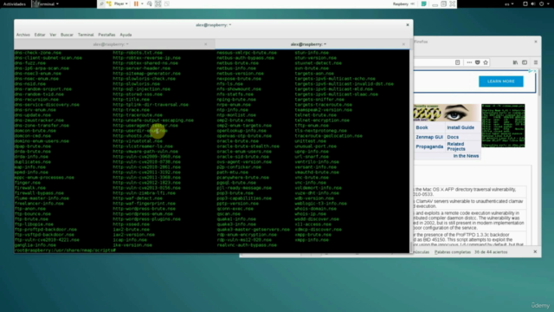Image resolution: width=554 pixels, height=312 pixels.
Task: Toggle the Firefox sidebar icon
Action: click(x=525, y=62)
